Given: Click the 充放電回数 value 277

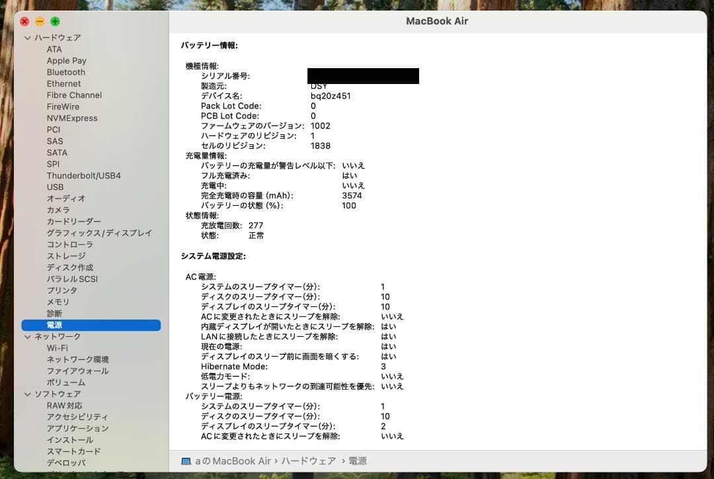Looking at the screenshot, I should [256, 226].
